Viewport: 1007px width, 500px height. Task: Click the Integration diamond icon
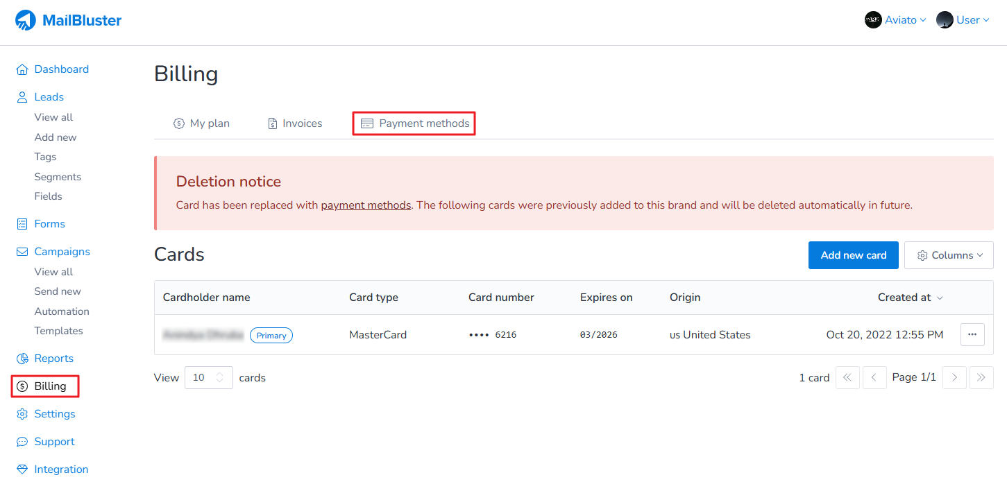[22, 469]
